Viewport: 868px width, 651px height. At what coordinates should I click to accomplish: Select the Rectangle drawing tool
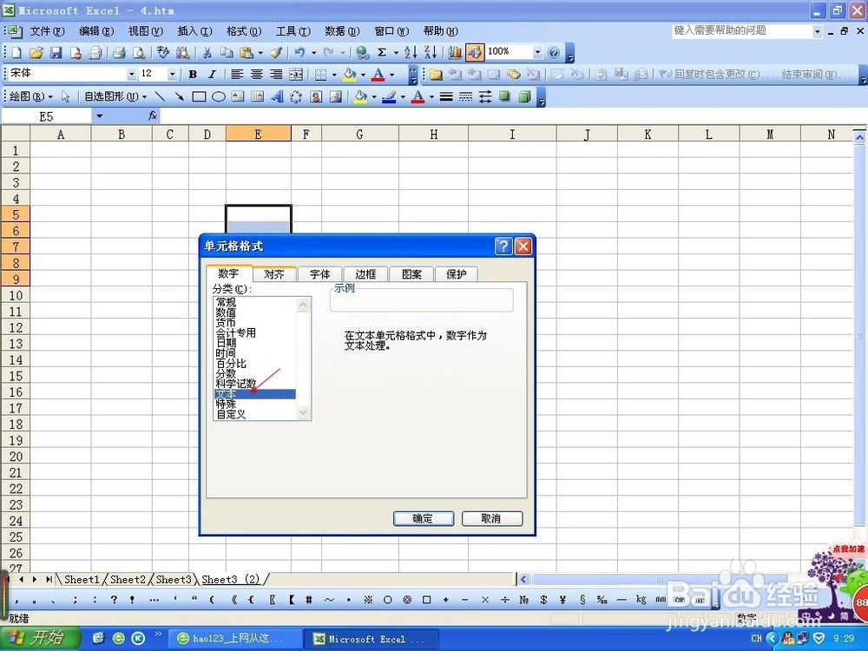[x=199, y=97]
